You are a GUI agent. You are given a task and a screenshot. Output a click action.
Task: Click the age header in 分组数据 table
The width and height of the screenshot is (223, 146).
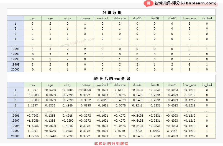pyautogui.click(x=50, y=18)
